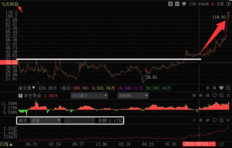Click the zoom in plus icon
Screen dimensions: 232x148
[170, 4]
